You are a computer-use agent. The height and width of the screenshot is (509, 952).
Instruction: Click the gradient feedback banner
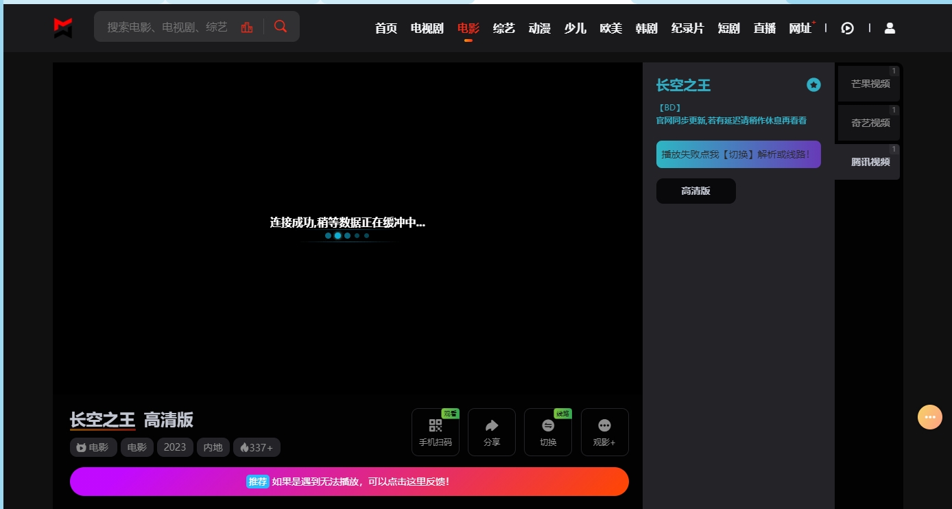349,482
